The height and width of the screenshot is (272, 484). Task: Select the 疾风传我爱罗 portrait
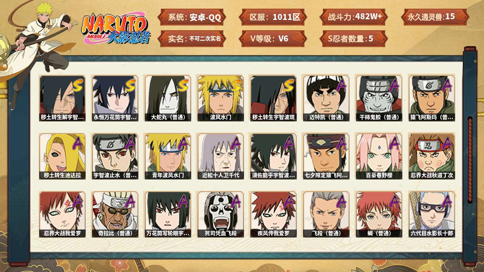pos(273,214)
